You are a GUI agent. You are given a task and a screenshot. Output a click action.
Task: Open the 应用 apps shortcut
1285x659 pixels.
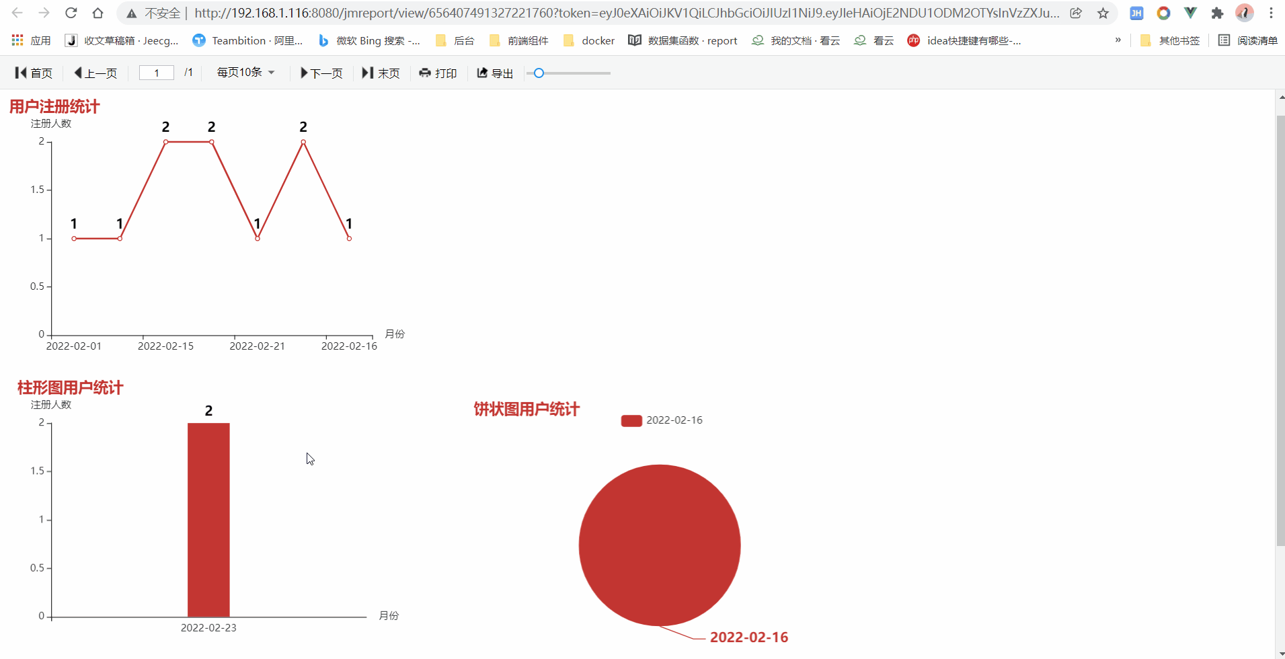coord(32,40)
